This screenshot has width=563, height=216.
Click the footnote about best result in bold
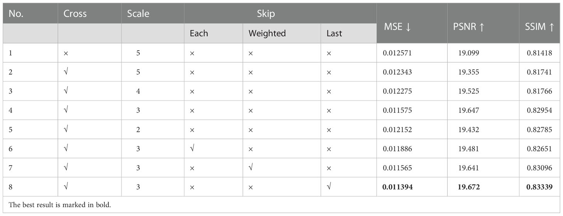[x=60, y=205]
